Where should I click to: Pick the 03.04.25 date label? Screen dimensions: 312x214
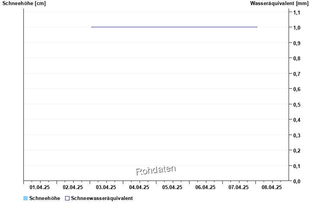click(106, 187)
